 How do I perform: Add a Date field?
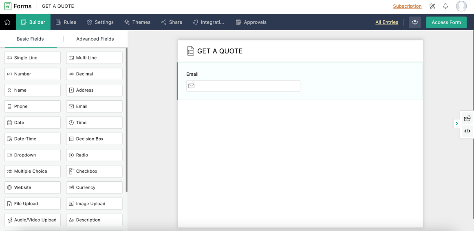(x=32, y=123)
